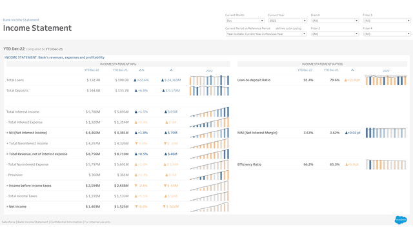Select the Efficiency Ratio bar chart

pyautogui.click(x=386, y=164)
